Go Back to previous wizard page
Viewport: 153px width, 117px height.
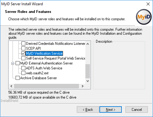(88, 110)
